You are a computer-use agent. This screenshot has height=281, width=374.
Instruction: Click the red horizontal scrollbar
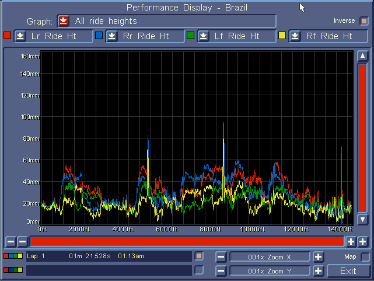pos(187,242)
